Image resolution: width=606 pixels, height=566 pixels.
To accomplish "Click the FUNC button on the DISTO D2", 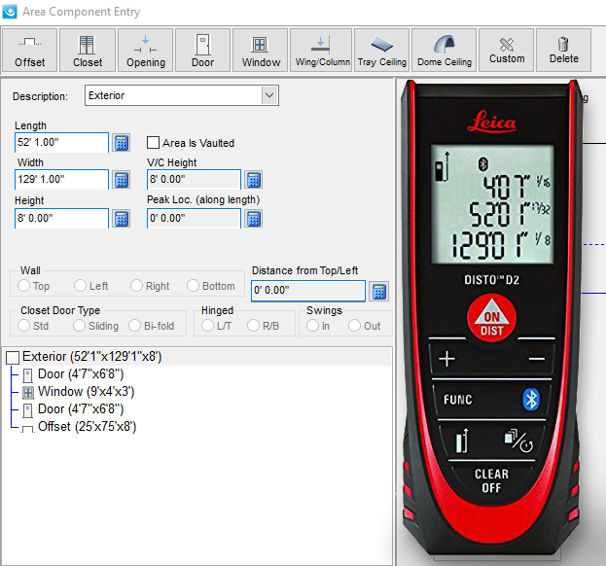I will (x=457, y=400).
